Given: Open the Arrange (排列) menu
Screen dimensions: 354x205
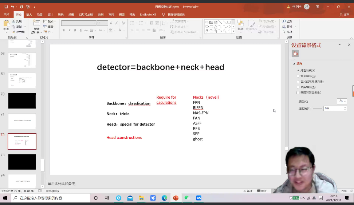Looking at the screenshot, I should pos(240,26).
